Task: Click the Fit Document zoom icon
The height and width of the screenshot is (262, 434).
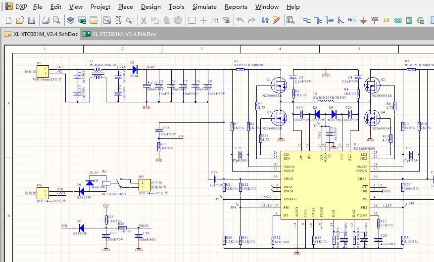Action: pos(106,20)
